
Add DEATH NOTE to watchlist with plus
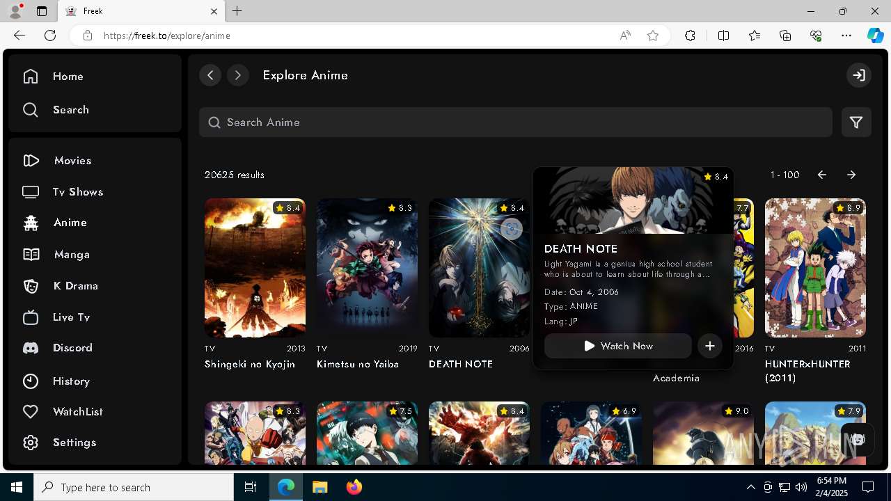(x=710, y=346)
